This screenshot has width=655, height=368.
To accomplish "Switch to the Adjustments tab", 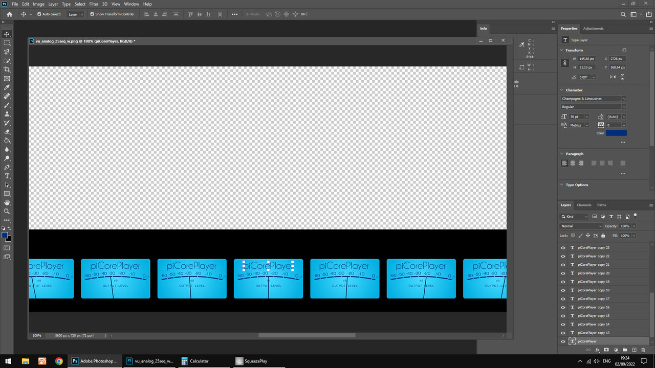I will click(593, 29).
